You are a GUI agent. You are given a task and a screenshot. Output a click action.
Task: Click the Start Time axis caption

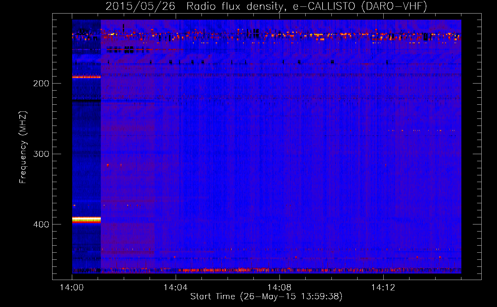[x=266, y=297]
